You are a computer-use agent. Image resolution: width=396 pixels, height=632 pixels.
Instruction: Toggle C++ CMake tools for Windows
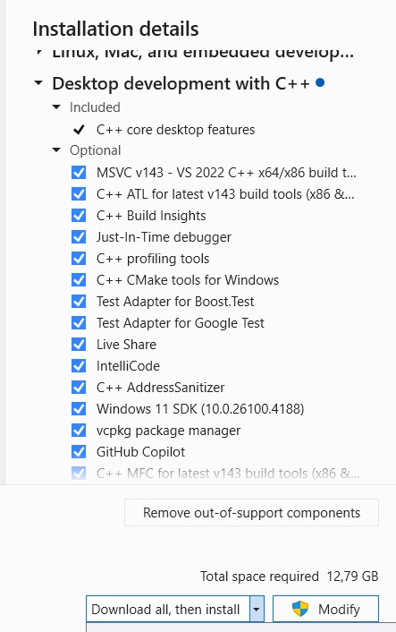coord(79,279)
